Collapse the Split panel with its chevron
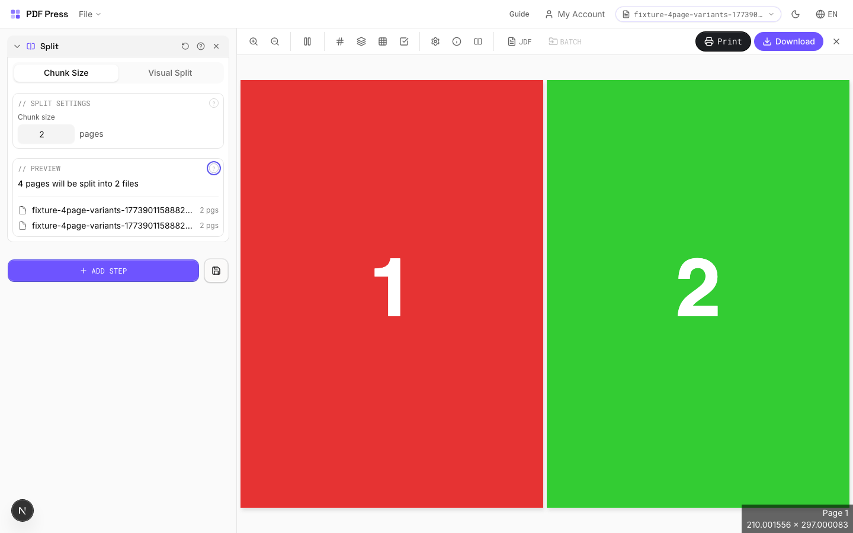This screenshot has width=853, height=533. [17, 46]
